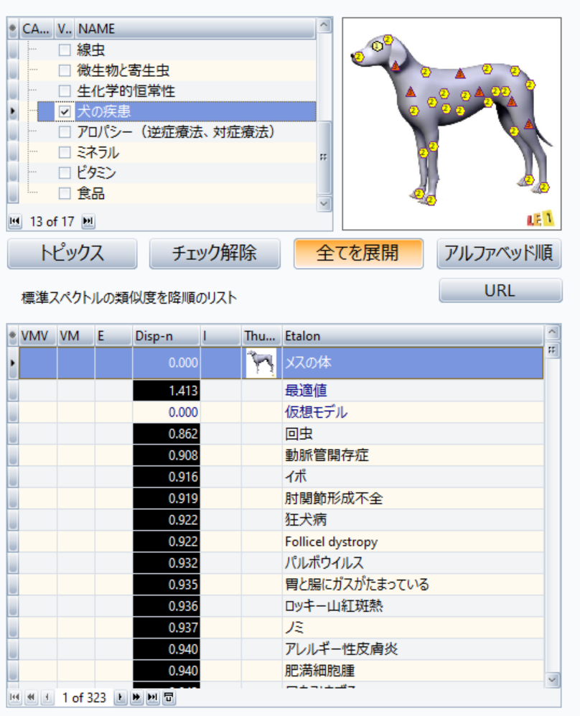The height and width of the screenshot is (716, 580).
Task: Jump to last of 17 categories
Action: coord(88,222)
